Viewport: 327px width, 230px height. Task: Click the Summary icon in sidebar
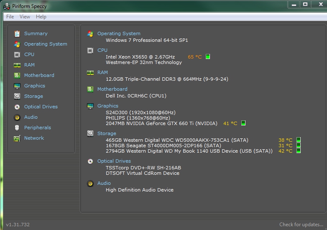coord(17,33)
